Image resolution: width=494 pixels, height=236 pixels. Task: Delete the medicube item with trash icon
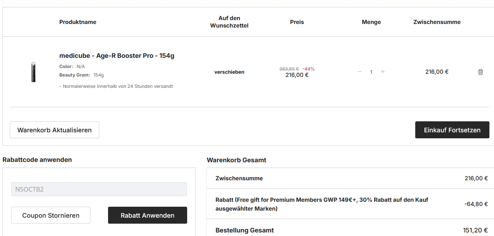(480, 72)
